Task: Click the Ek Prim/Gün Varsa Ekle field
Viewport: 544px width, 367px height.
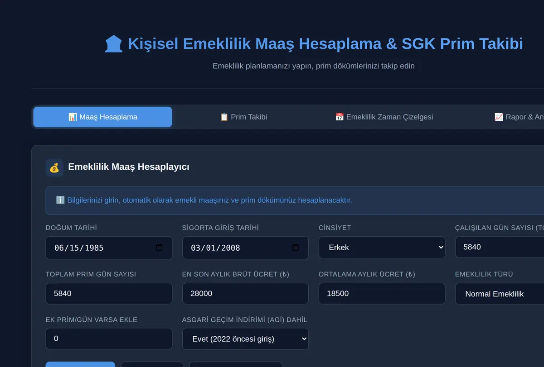Action: point(109,338)
